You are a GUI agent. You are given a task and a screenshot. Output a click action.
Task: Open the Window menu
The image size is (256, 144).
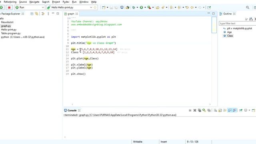tap(84, 2)
